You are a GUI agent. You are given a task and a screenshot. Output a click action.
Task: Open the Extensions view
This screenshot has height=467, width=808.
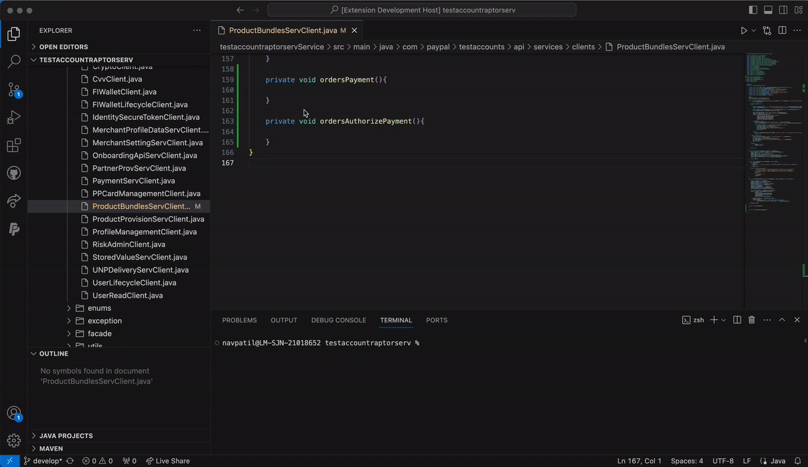pos(14,145)
